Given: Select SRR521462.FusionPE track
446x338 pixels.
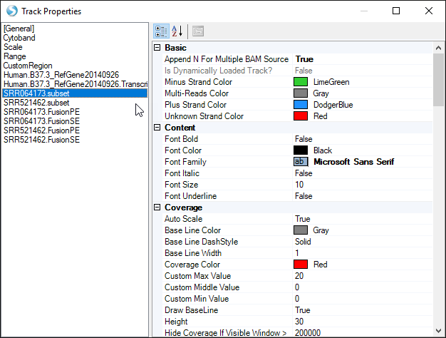Looking at the screenshot, I should [x=75, y=130].
